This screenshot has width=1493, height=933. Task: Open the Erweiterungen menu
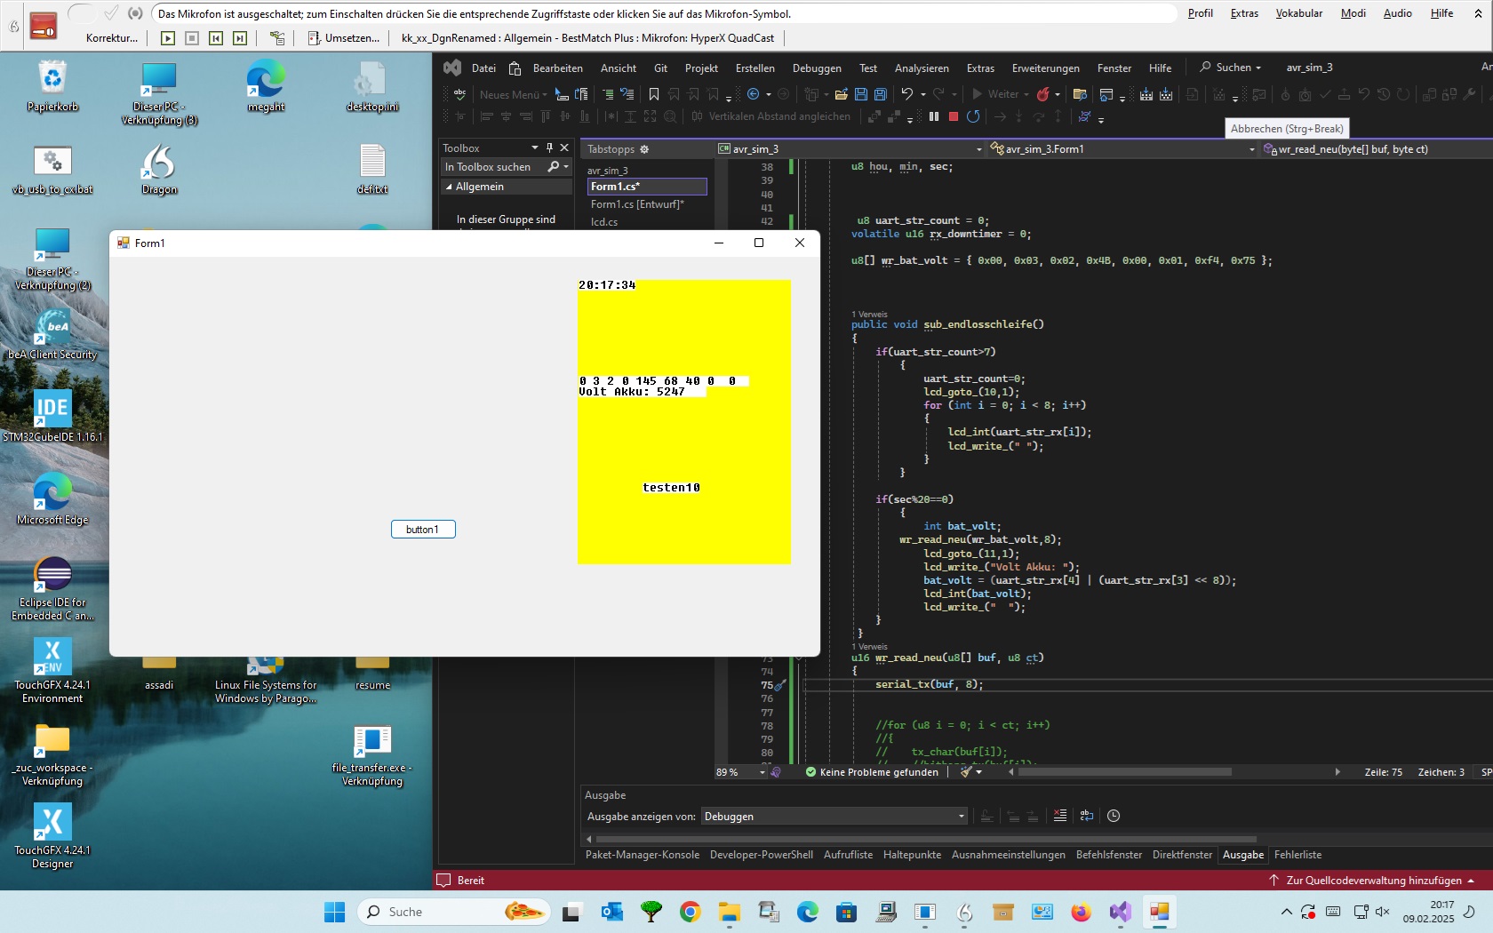click(x=1045, y=68)
